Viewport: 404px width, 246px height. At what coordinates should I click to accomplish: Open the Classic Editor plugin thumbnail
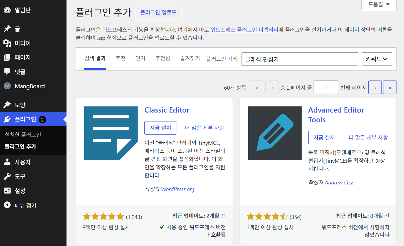[111, 133]
